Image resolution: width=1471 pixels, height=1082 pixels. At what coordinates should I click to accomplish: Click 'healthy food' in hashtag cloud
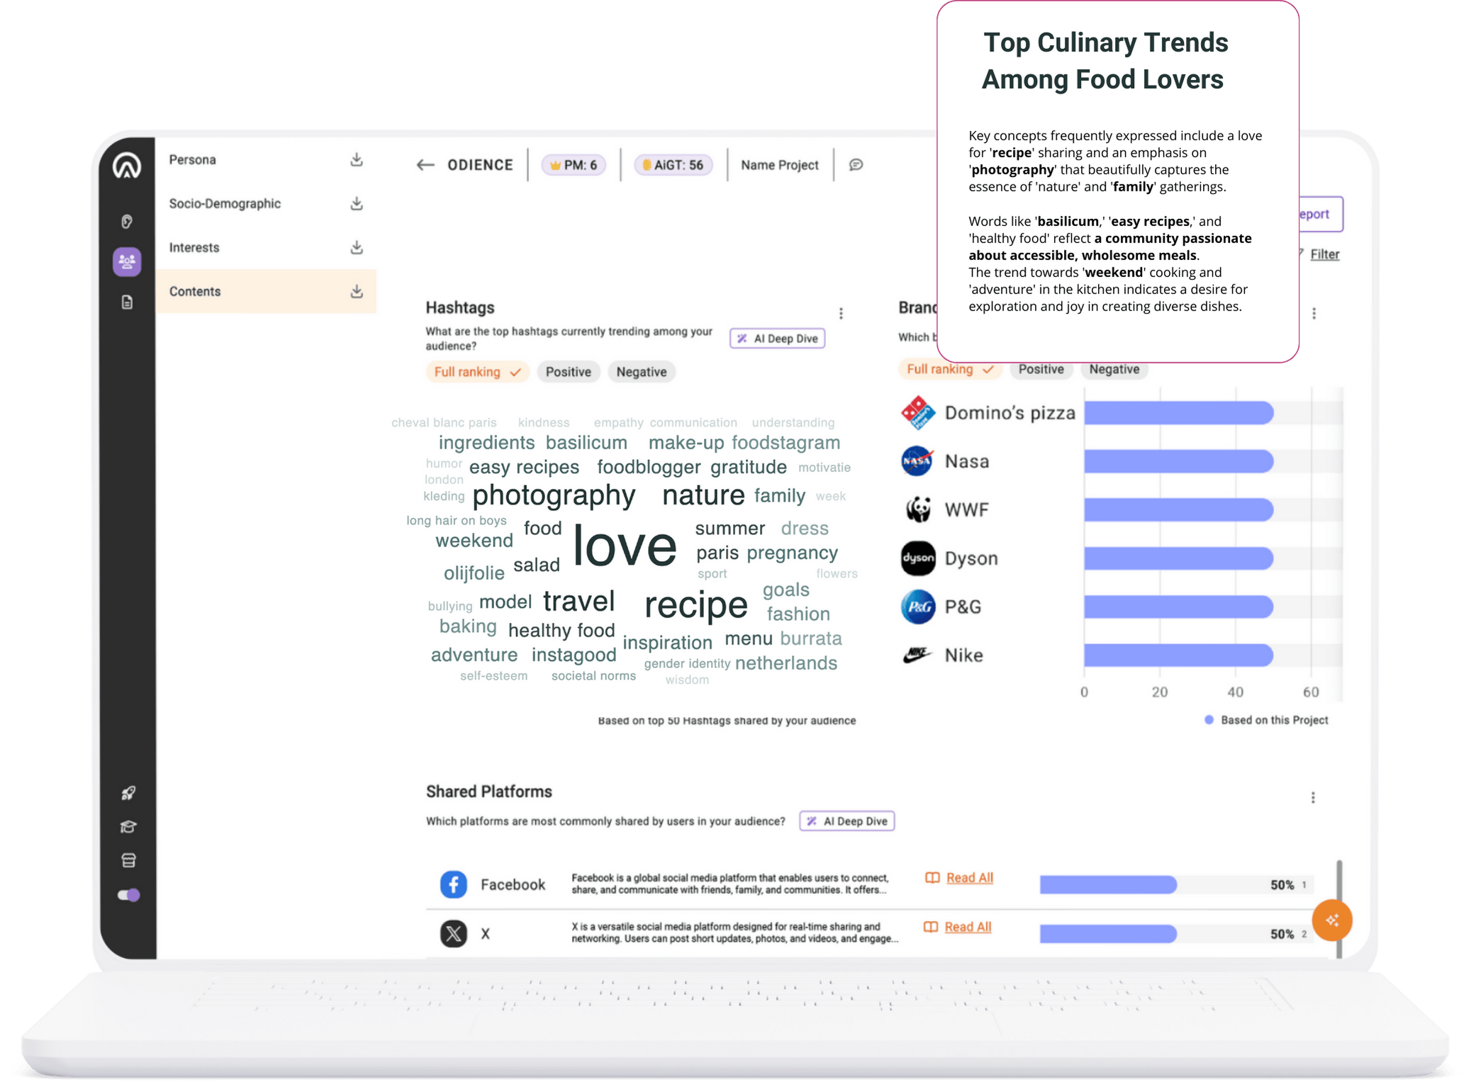tap(561, 631)
